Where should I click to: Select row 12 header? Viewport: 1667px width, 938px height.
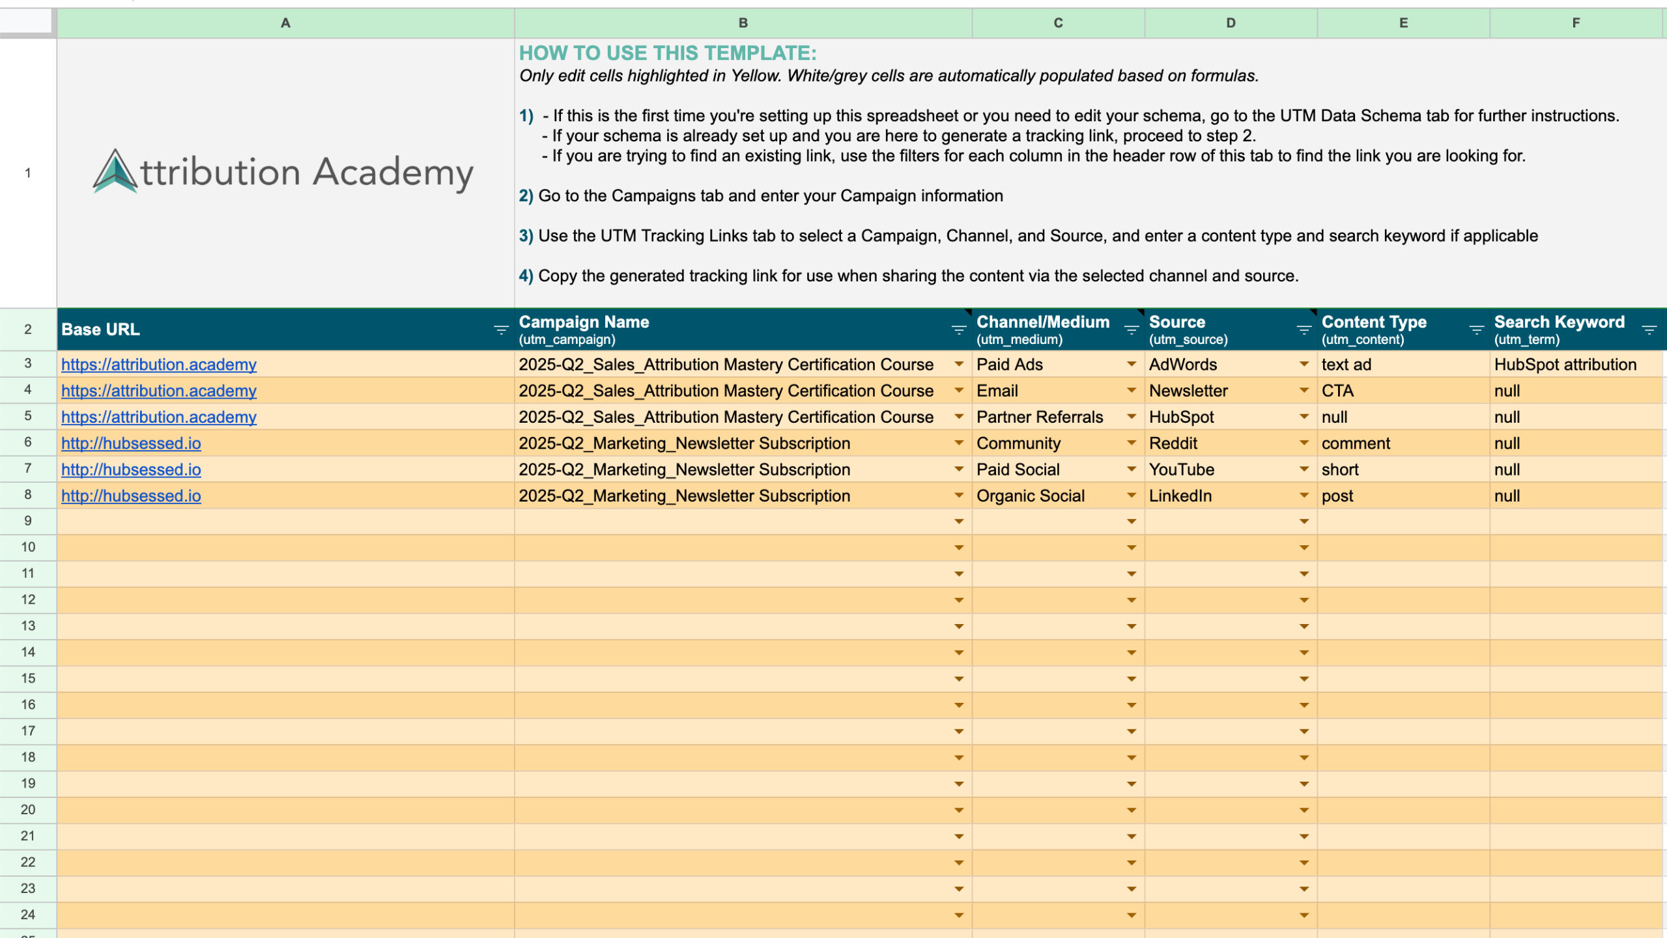[28, 600]
